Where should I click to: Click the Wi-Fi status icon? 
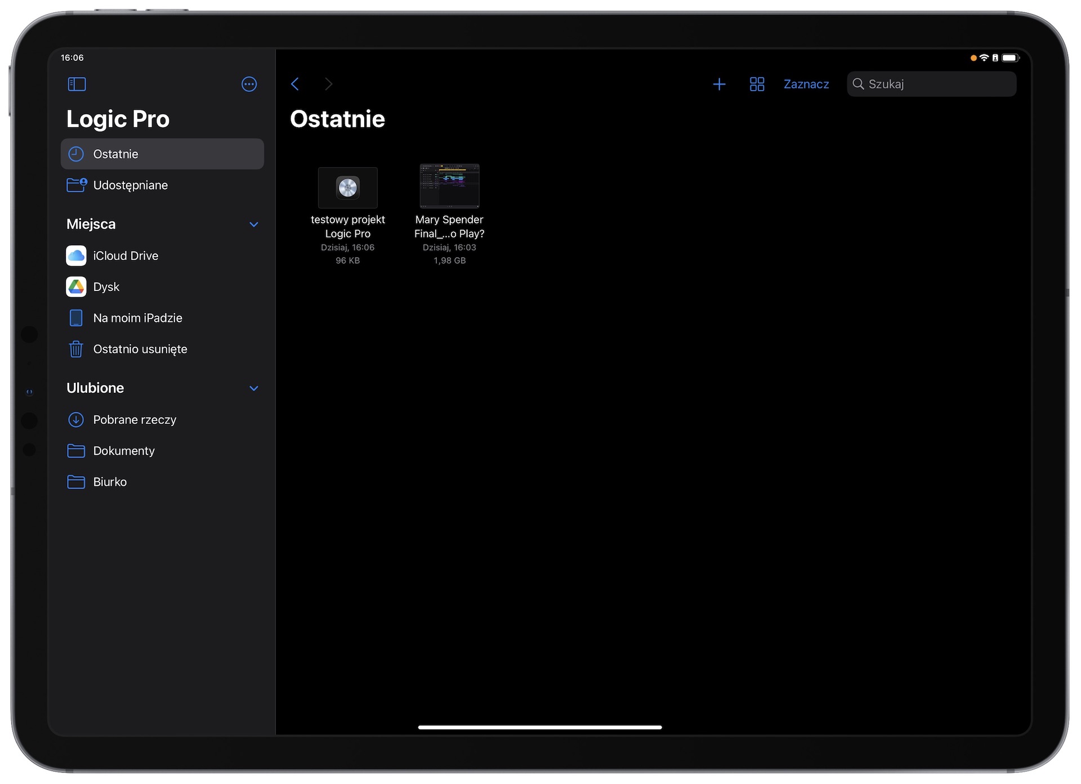click(984, 58)
